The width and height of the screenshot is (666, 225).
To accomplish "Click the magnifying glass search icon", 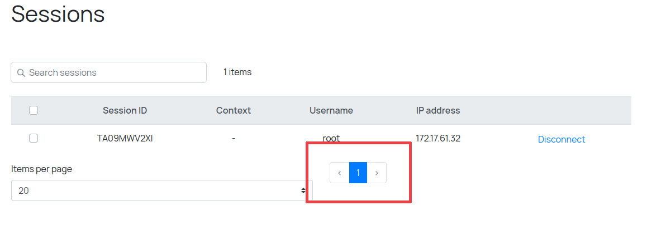I will click(21, 73).
